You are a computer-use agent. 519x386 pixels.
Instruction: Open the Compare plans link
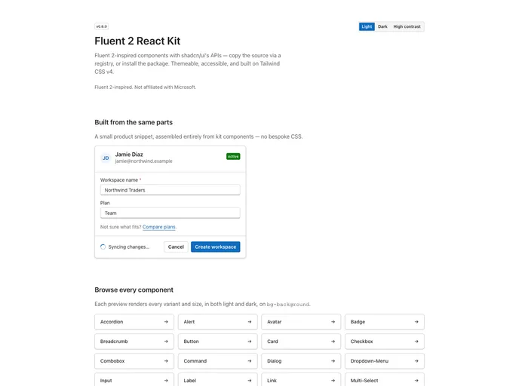(159, 227)
